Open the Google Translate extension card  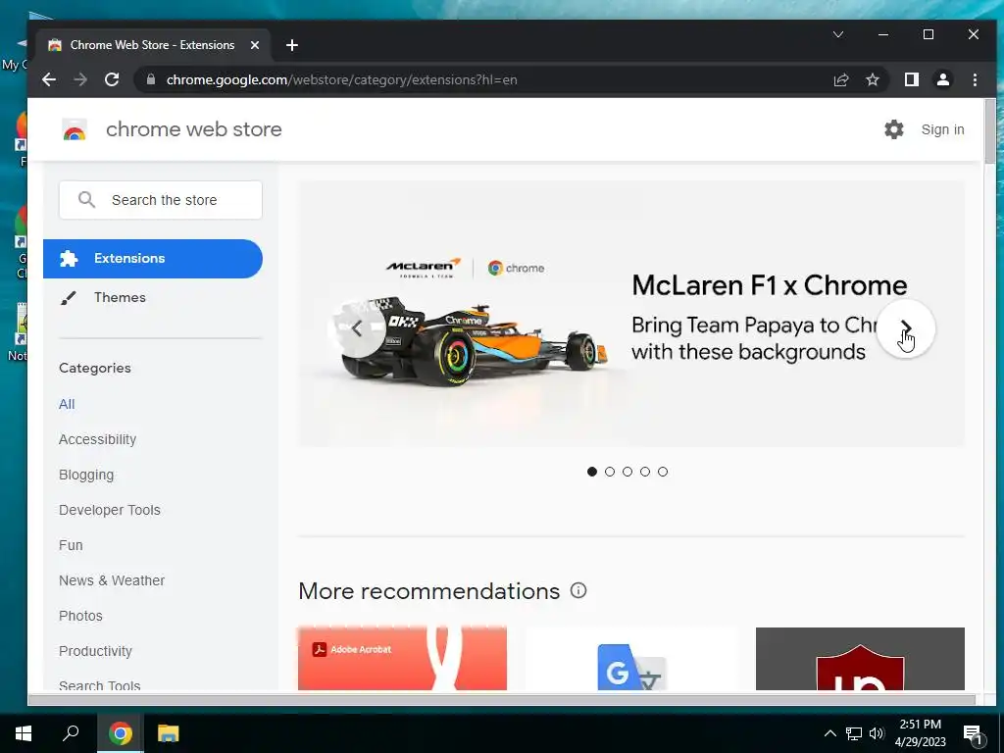coord(630,659)
